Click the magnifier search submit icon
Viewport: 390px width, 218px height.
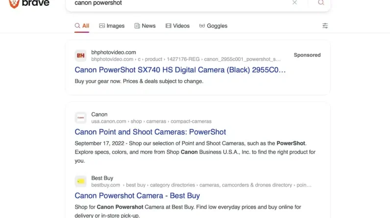click(x=321, y=2)
